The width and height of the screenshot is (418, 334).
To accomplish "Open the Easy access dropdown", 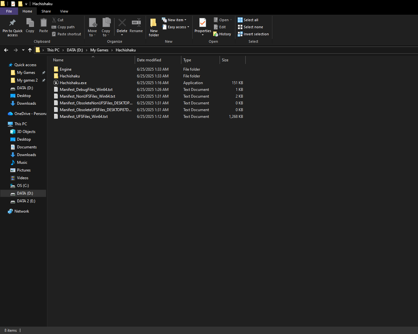I will [x=176, y=27].
